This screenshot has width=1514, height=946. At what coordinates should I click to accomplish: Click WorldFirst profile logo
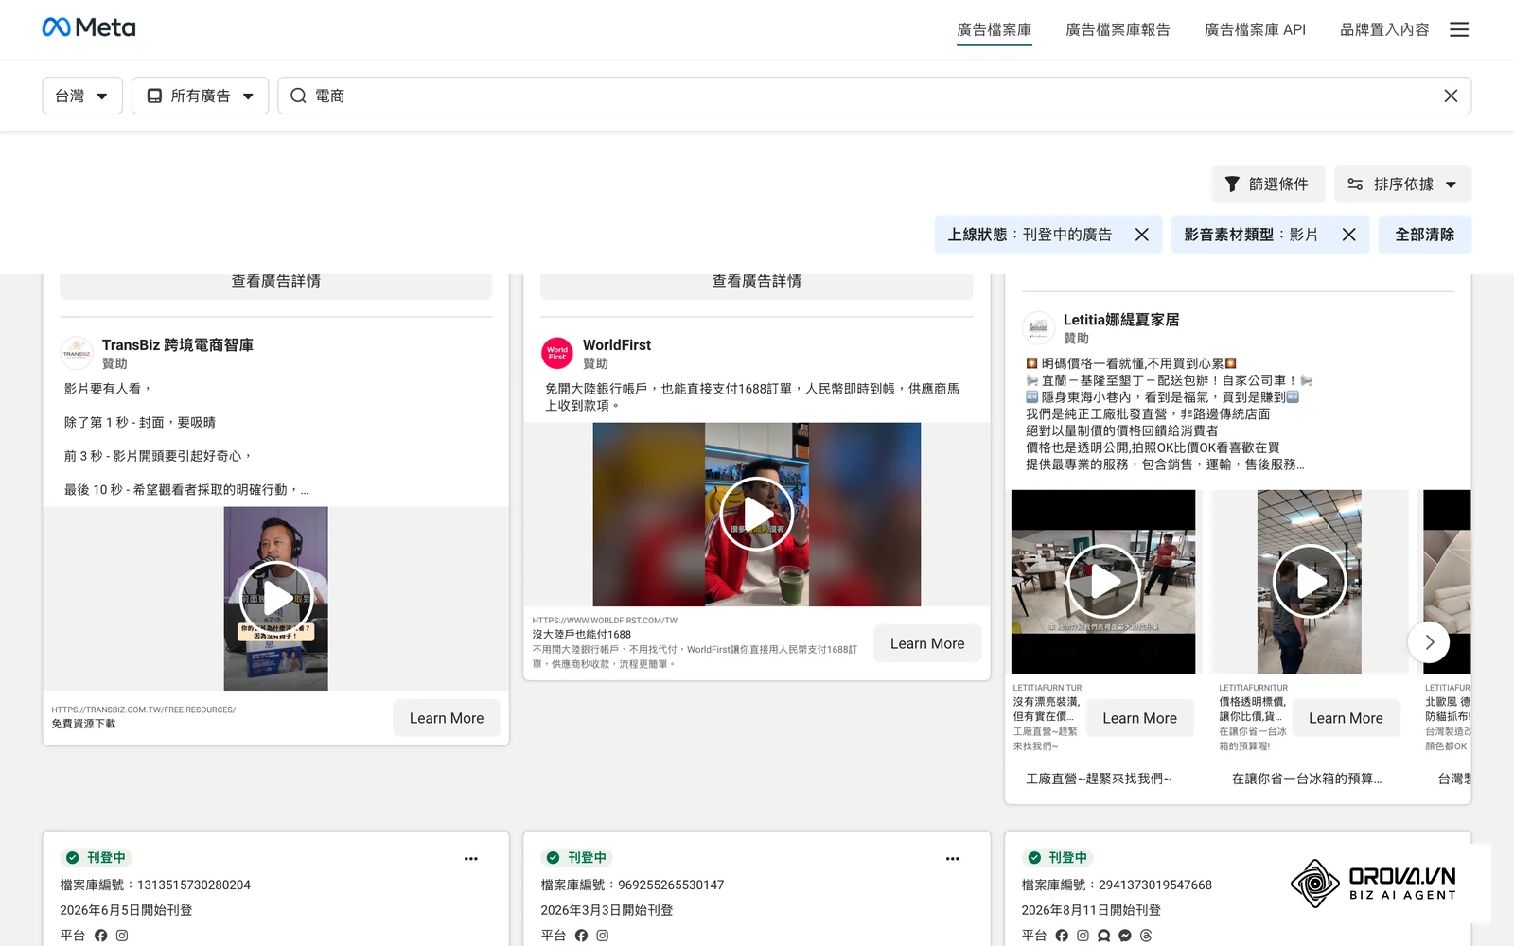(x=557, y=353)
